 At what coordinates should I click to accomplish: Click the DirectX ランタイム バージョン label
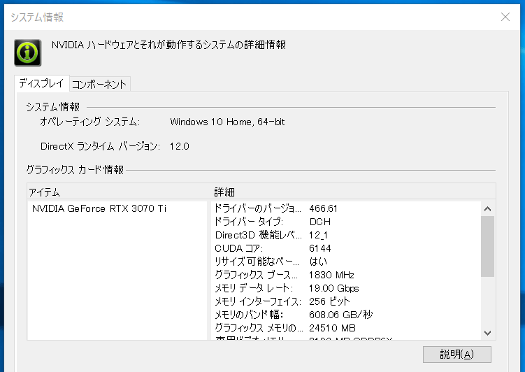point(100,146)
